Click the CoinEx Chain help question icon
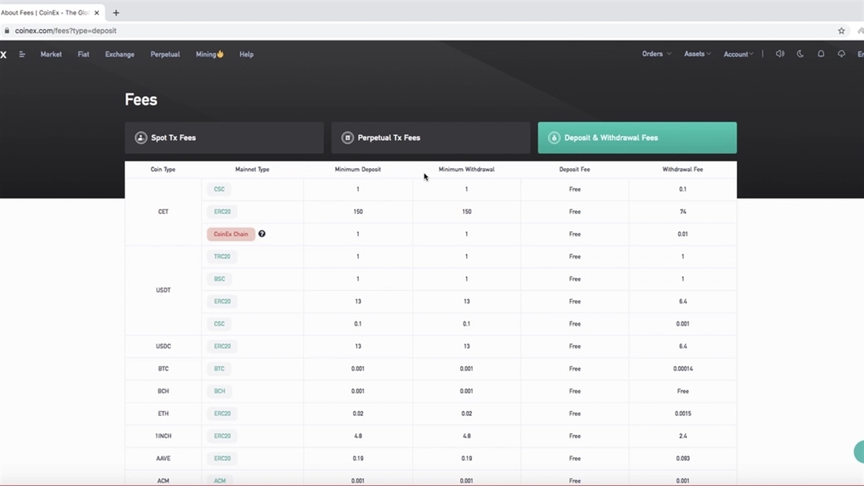 click(262, 234)
